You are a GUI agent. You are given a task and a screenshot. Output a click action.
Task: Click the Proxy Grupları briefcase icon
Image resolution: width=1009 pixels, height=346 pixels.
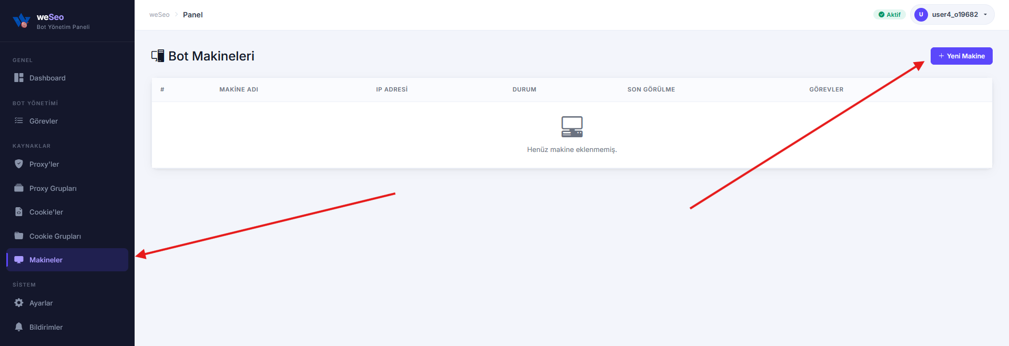point(19,188)
